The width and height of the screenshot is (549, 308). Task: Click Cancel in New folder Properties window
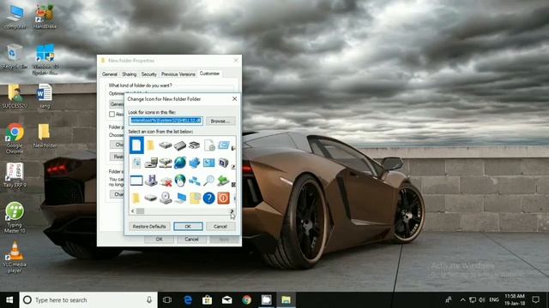point(191,240)
